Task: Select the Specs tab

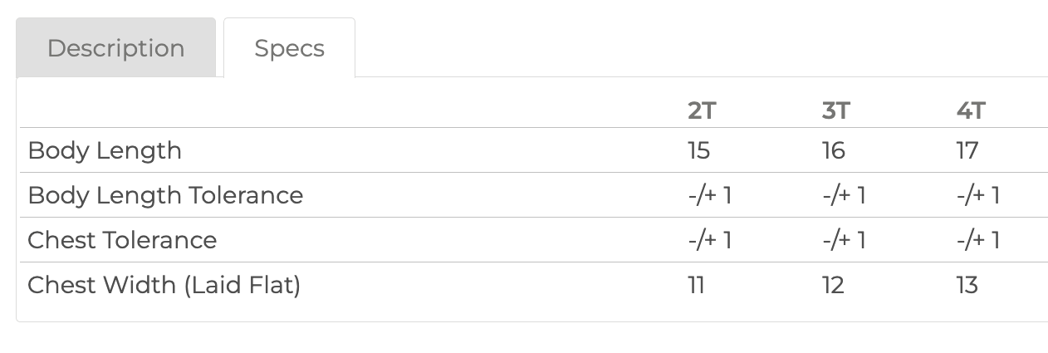Action: (x=290, y=48)
